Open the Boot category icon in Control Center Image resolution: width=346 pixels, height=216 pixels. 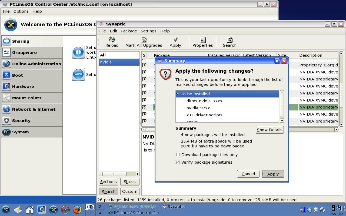click(x=6, y=75)
